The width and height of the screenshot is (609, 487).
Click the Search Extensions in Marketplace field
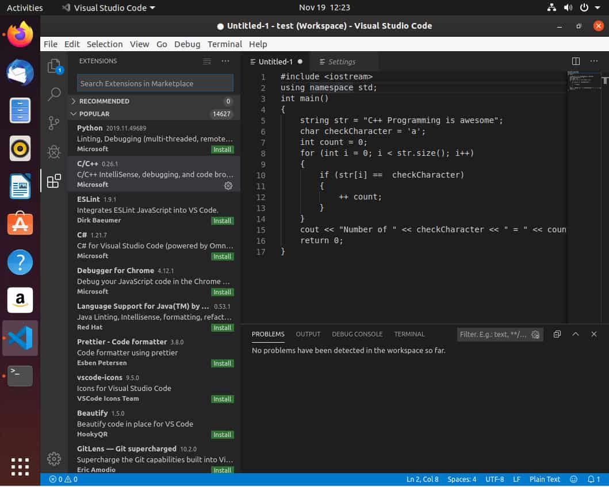pos(155,83)
